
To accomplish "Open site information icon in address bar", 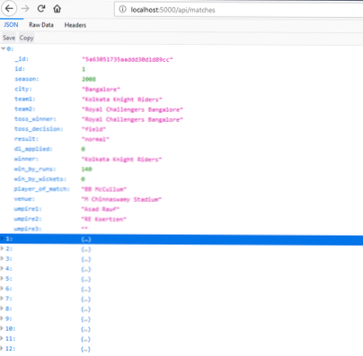I will (122, 10).
